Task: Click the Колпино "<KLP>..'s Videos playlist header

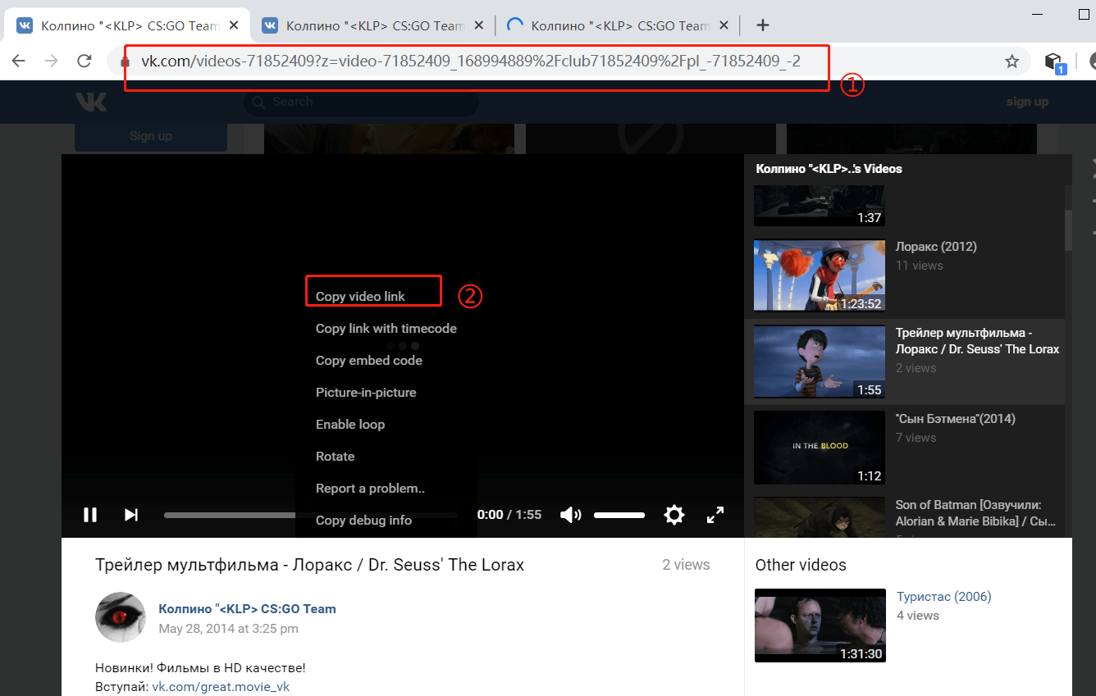Action: 828,169
